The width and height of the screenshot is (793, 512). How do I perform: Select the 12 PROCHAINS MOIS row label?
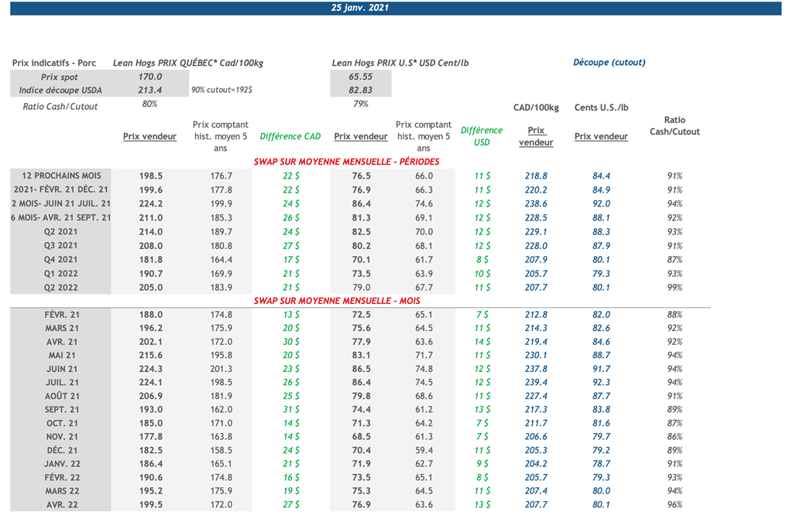pos(62,176)
